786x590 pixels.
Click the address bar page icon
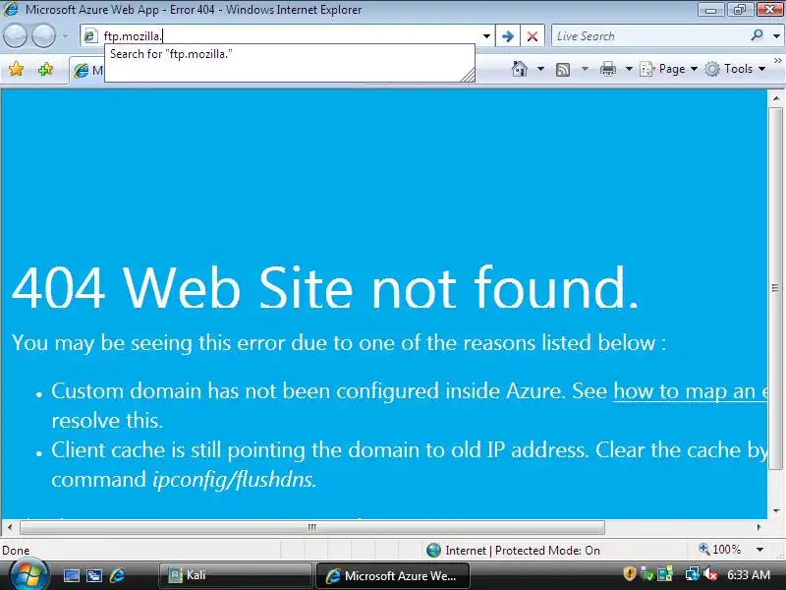click(90, 36)
